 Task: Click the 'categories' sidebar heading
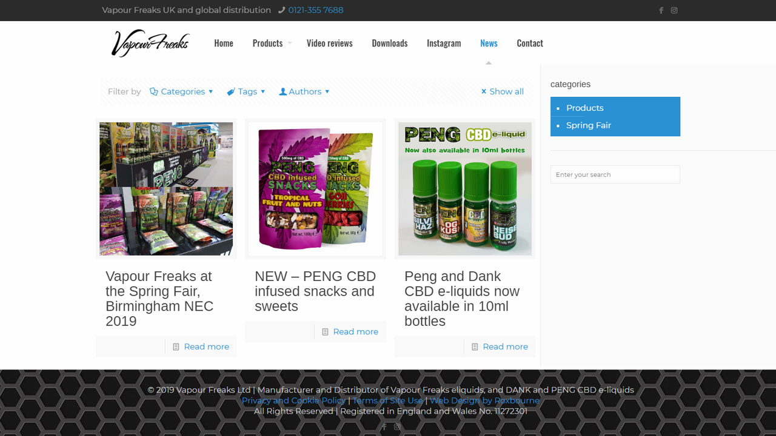(x=570, y=84)
